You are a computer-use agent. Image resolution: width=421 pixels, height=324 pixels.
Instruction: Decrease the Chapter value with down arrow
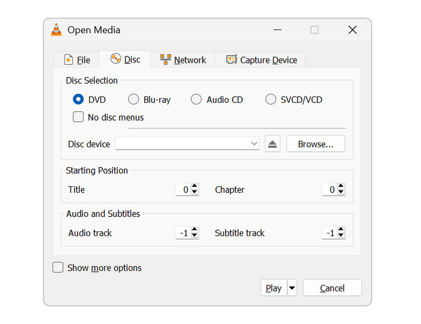click(341, 192)
